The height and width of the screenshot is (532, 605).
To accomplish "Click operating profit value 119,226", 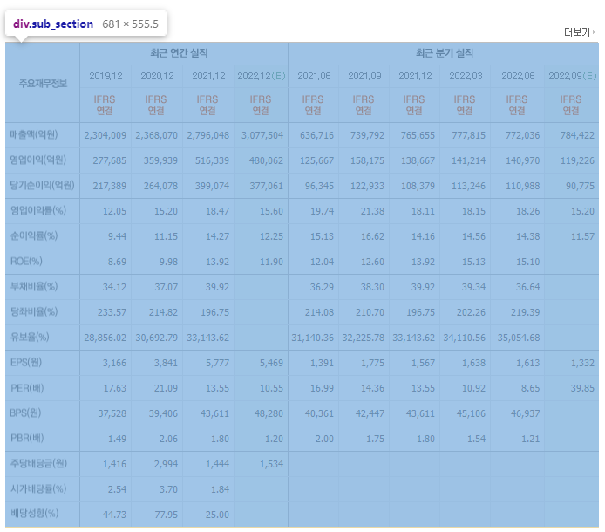I will tap(577, 160).
